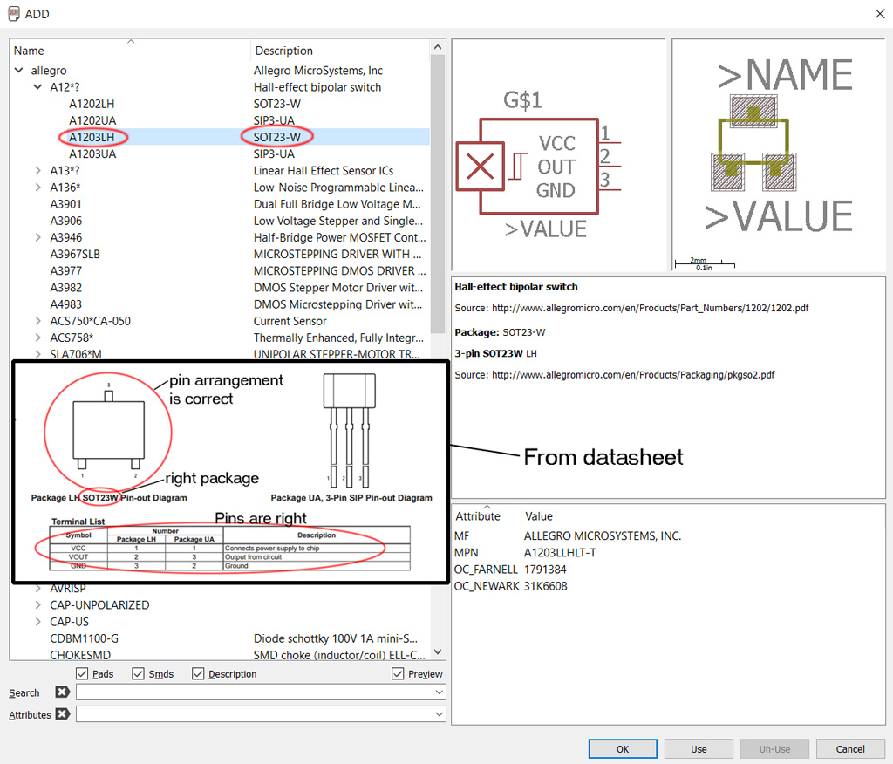Click the 1202.pdf datasheet source URL

coord(650,308)
